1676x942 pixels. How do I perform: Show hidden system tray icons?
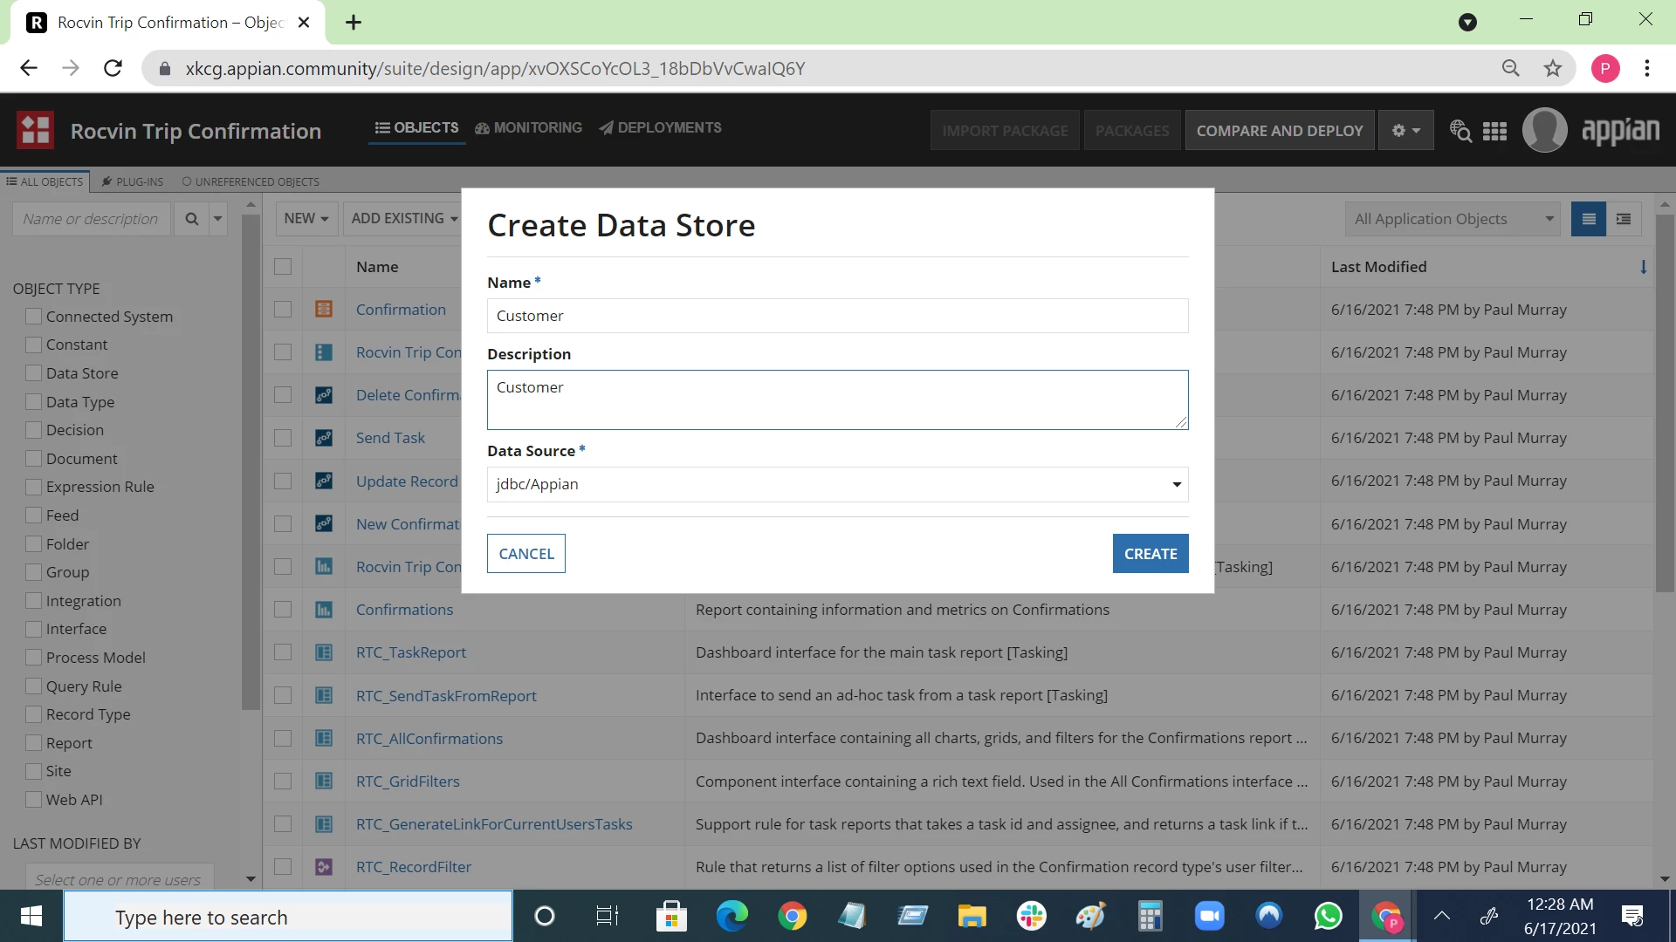pos(1441,916)
